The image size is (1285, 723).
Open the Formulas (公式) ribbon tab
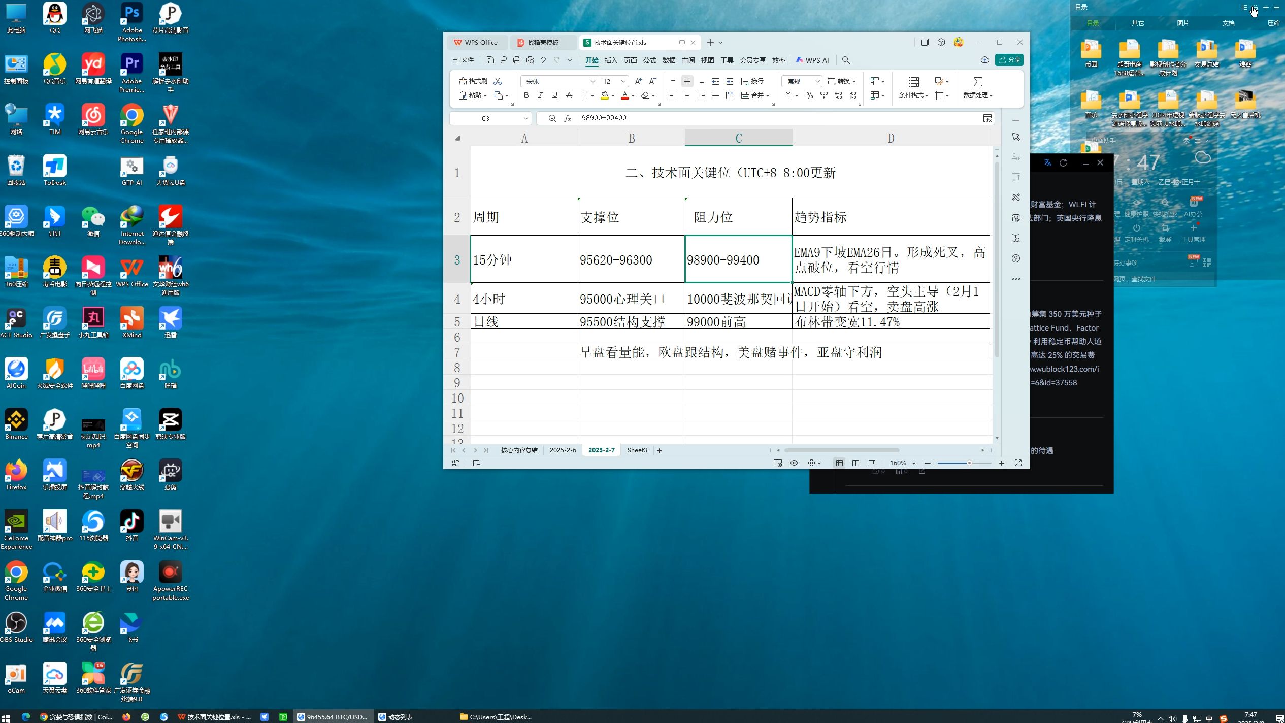[650, 60]
